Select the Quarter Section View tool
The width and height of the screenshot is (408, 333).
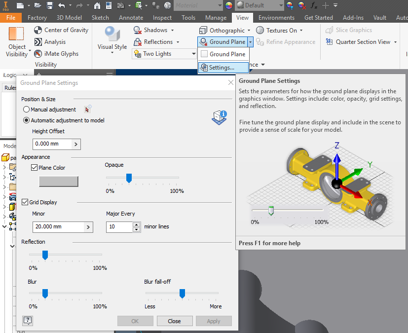361,42
